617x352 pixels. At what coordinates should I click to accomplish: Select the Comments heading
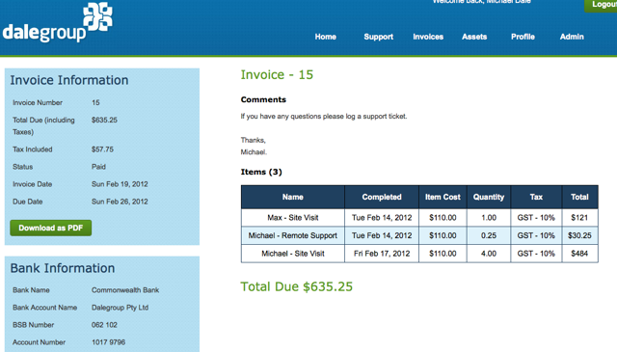263,99
